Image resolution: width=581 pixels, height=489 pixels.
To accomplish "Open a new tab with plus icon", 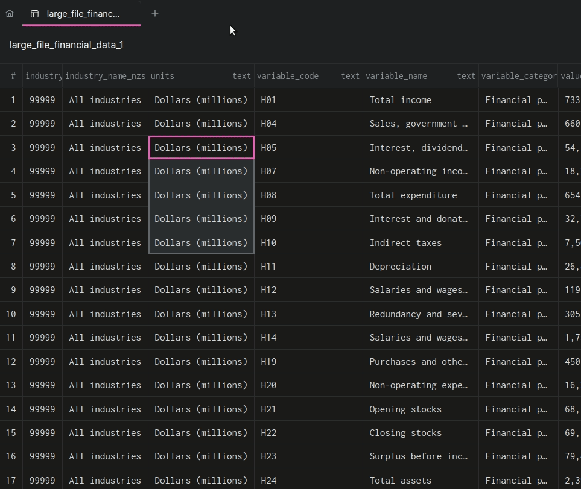I will pyautogui.click(x=155, y=13).
